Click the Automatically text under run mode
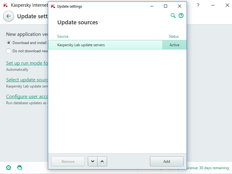 pos(17,70)
